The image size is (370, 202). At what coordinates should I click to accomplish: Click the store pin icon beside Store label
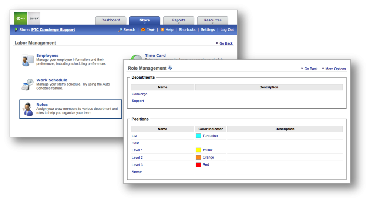(x=16, y=30)
